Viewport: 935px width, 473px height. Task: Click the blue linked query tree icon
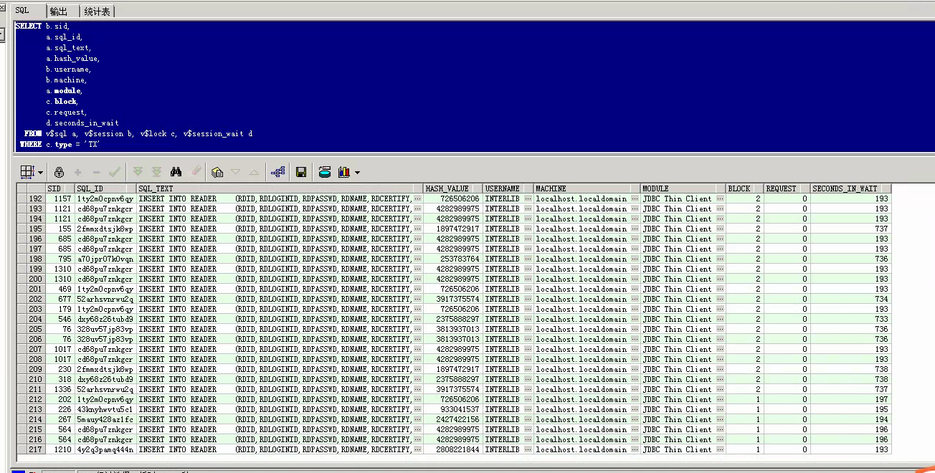click(x=277, y=172)
